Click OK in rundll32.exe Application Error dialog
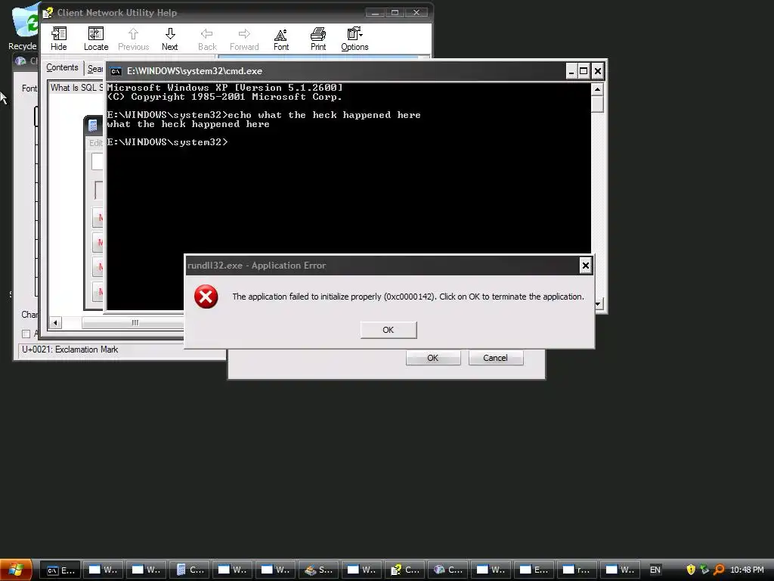774x581 pixels. 389,330
